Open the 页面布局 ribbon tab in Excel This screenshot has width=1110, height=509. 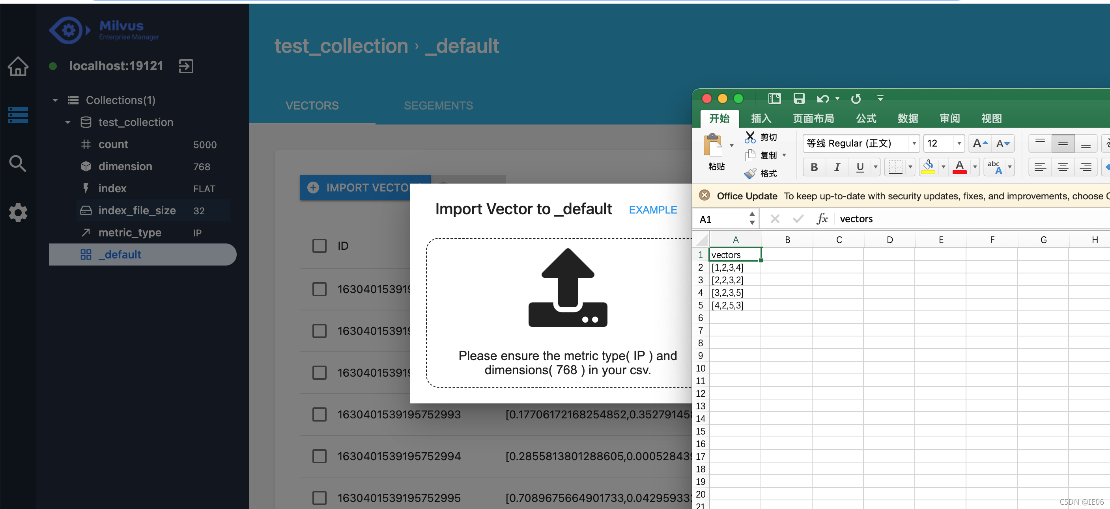tap(813, 118)
